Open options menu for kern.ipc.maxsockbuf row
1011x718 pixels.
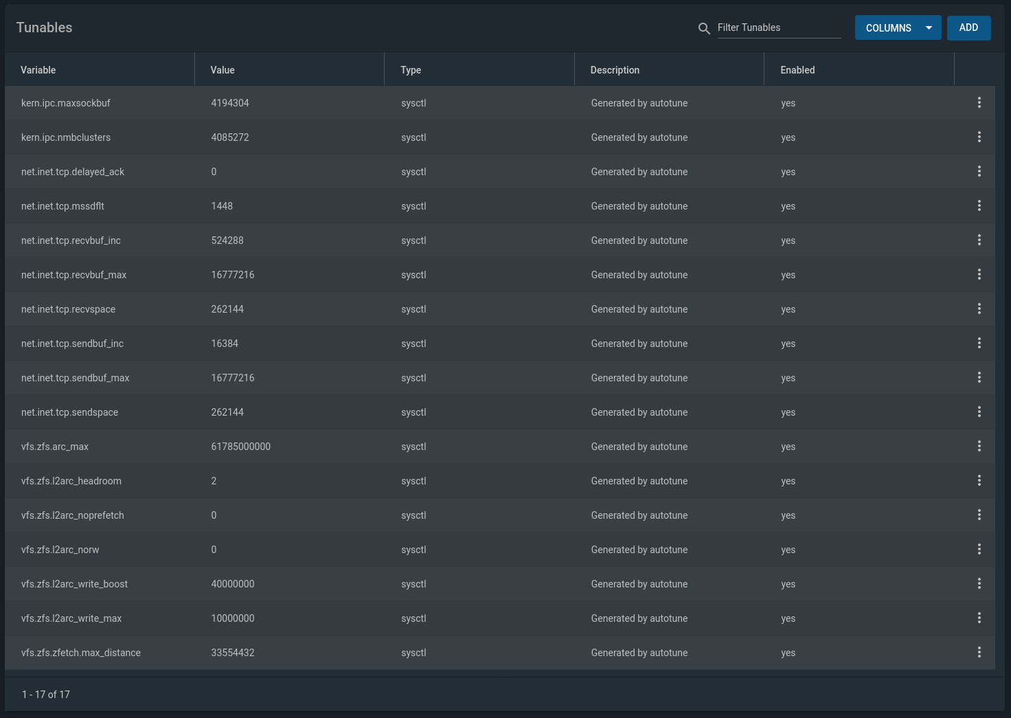point(979,103)
